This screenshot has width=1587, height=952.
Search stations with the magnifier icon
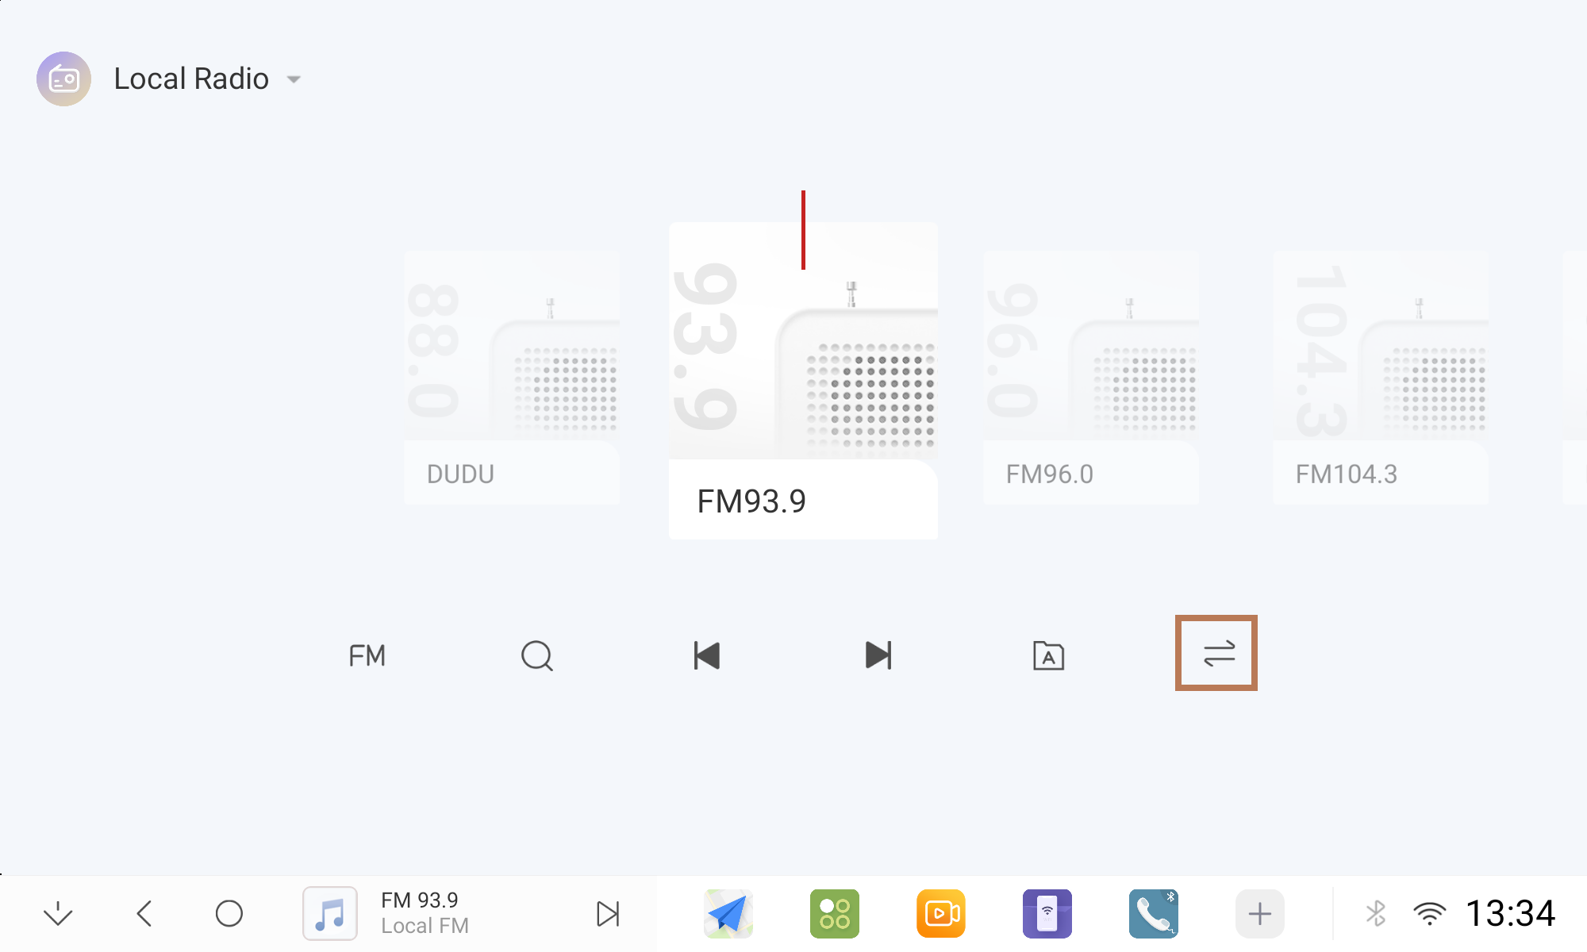tap(537, 656)
